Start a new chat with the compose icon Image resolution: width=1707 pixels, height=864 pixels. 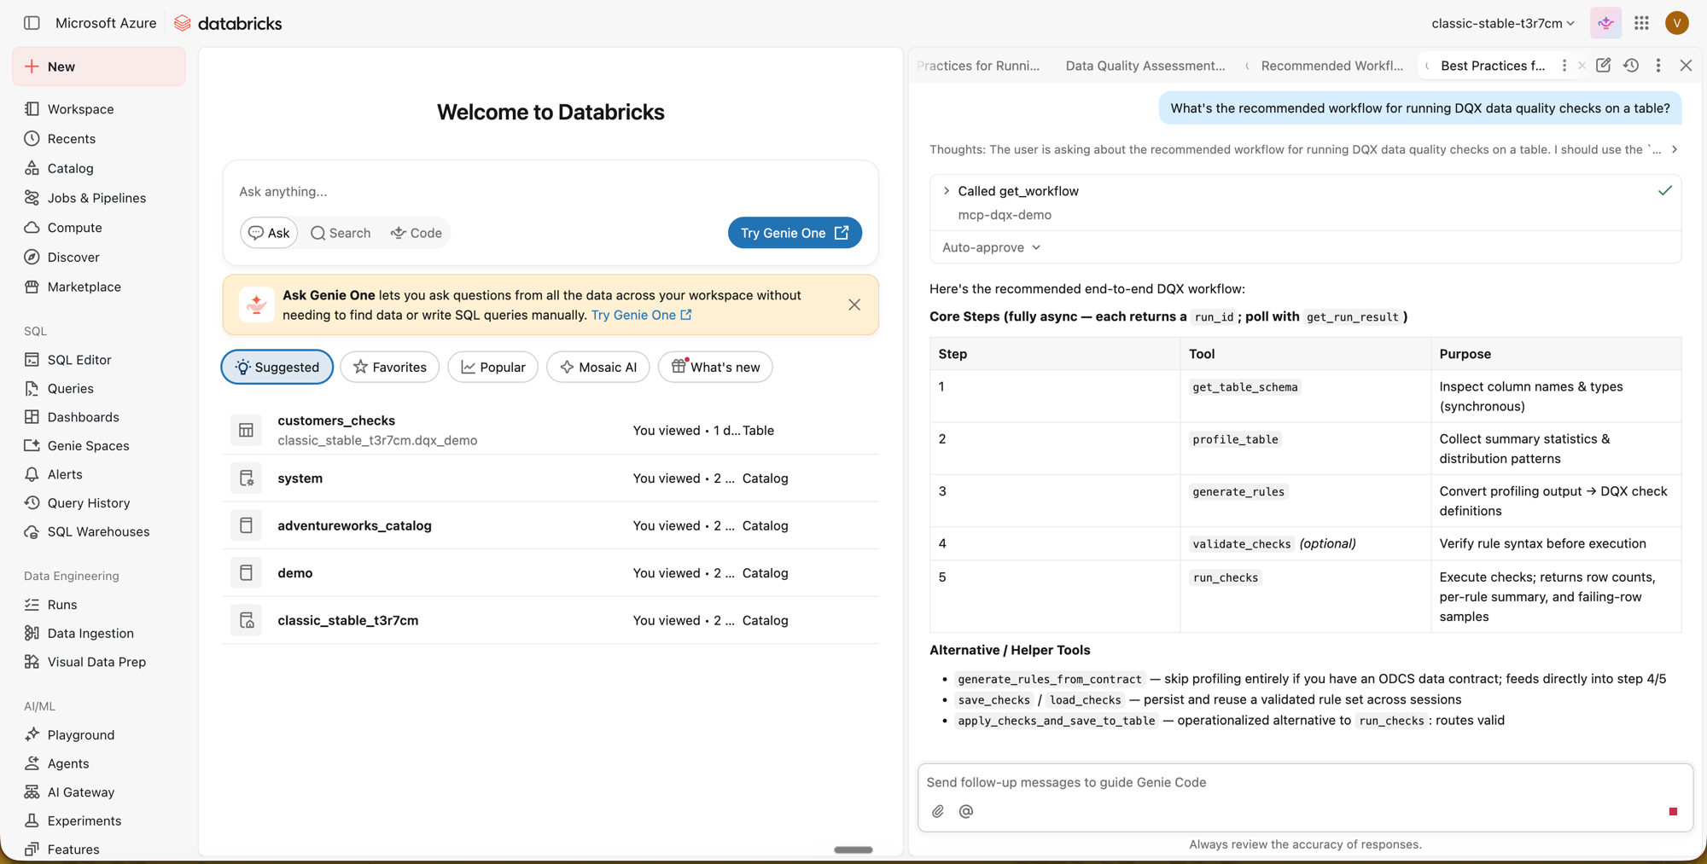tap(1603, 66)
